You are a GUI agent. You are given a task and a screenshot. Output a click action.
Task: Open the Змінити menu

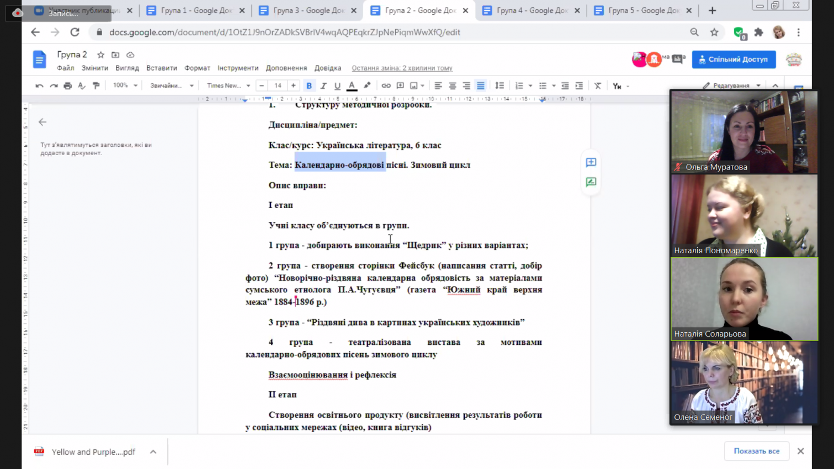95,68
